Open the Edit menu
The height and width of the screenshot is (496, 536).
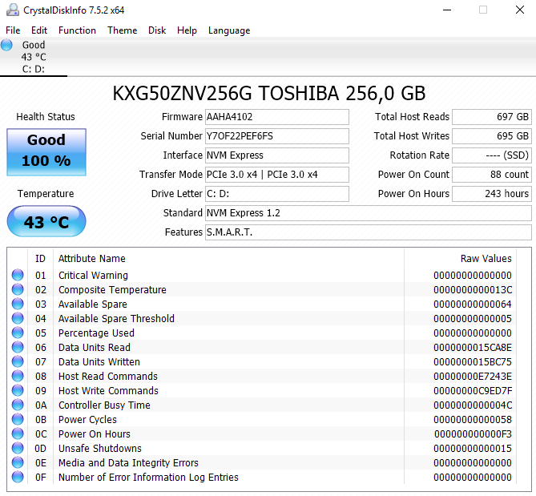click(39, 30)
